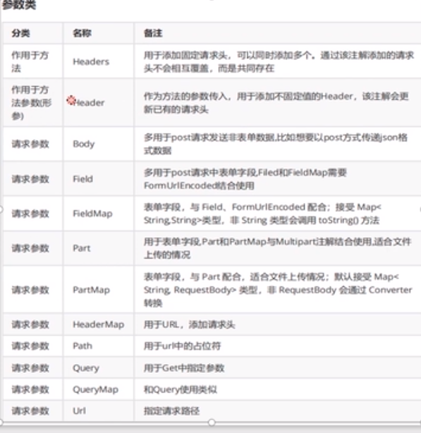The width and height of the screenshot is (421, 433).
Task: Click the '指定请求路径' description
Action: (171, 411)
